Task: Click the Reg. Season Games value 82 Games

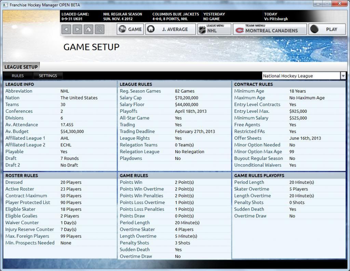Action: 185,91
